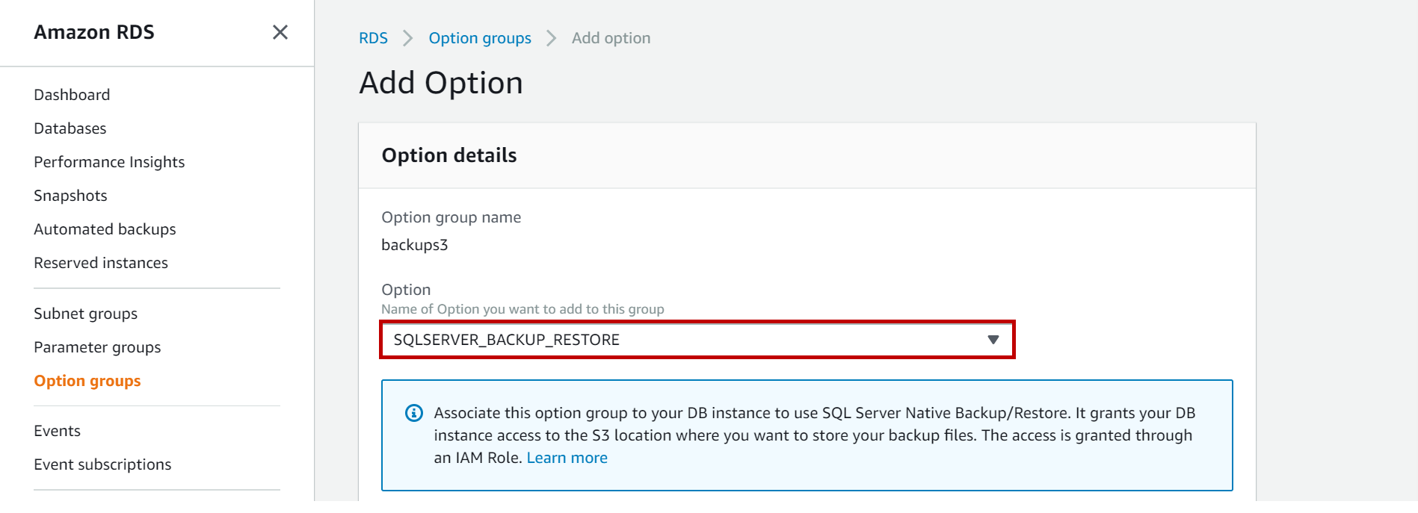Open Subnet groups
Viewport: 1418px width, 513px height.
(x=85, y=314)
